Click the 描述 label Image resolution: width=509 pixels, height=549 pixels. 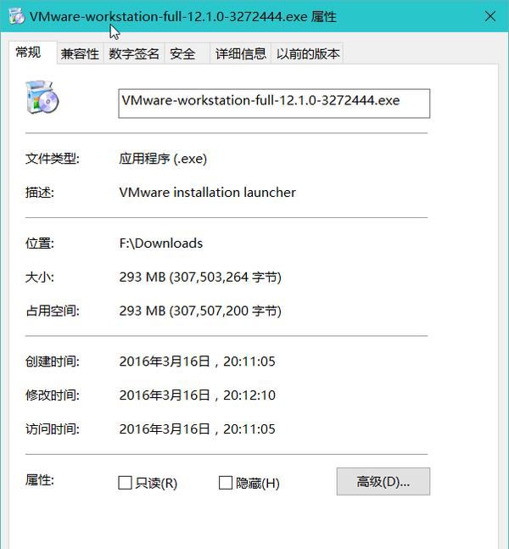pyautogui.click(x=40, y=193)
